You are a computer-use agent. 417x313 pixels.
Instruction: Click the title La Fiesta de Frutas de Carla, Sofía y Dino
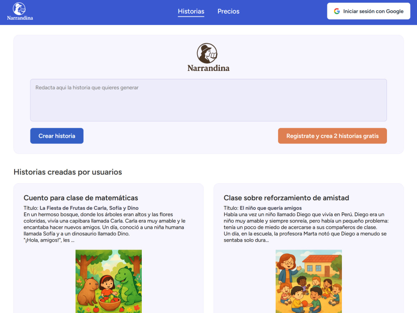pos(89,208)
